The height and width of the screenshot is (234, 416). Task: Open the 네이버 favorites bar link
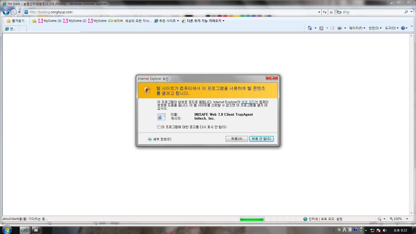pos(116,21)
